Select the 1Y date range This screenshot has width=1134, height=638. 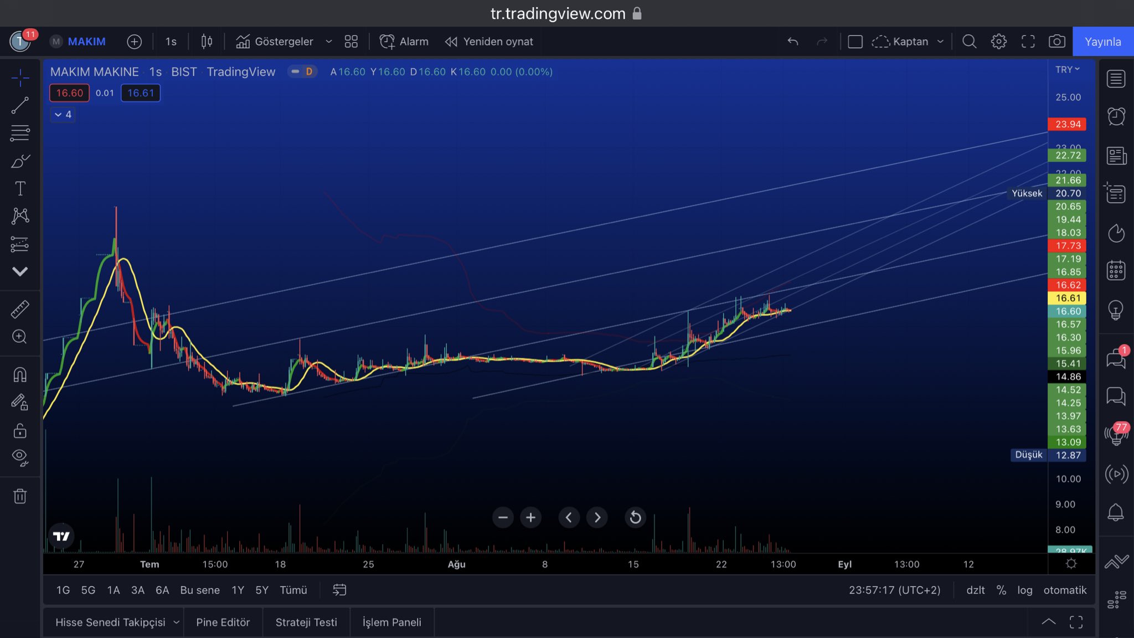point(238,590)
